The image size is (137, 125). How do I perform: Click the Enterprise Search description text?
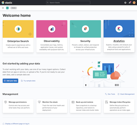coord(18,46)
